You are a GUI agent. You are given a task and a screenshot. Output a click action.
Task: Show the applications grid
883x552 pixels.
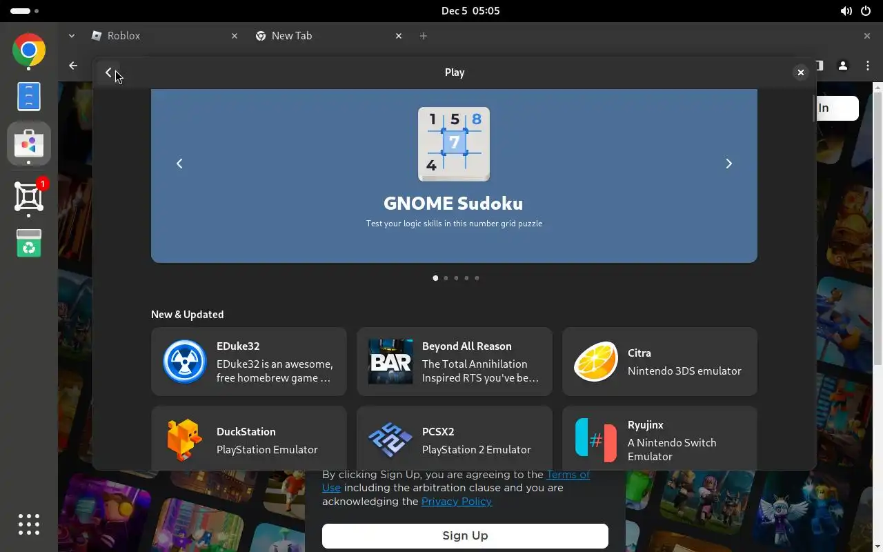[29, 524]
